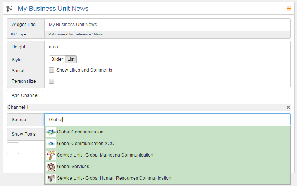Screen dimensions: 297x186
Task: Click the Global Communication XCC logo icon
Action: [51, 144]
